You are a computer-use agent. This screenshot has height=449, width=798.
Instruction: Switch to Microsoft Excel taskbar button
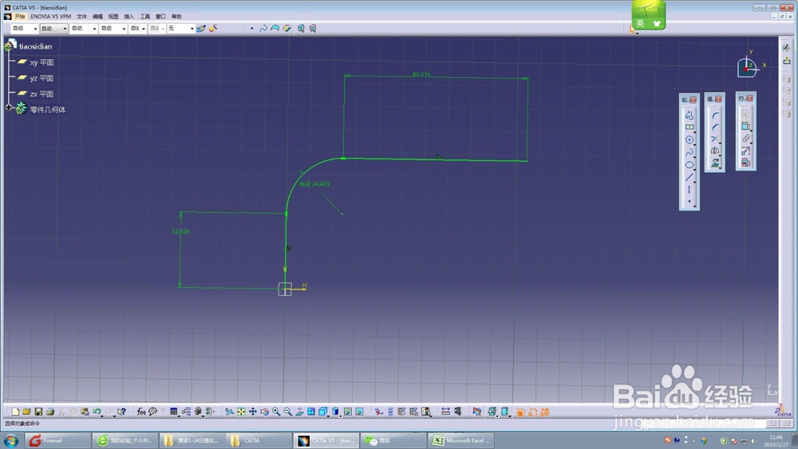coord(460,440)
